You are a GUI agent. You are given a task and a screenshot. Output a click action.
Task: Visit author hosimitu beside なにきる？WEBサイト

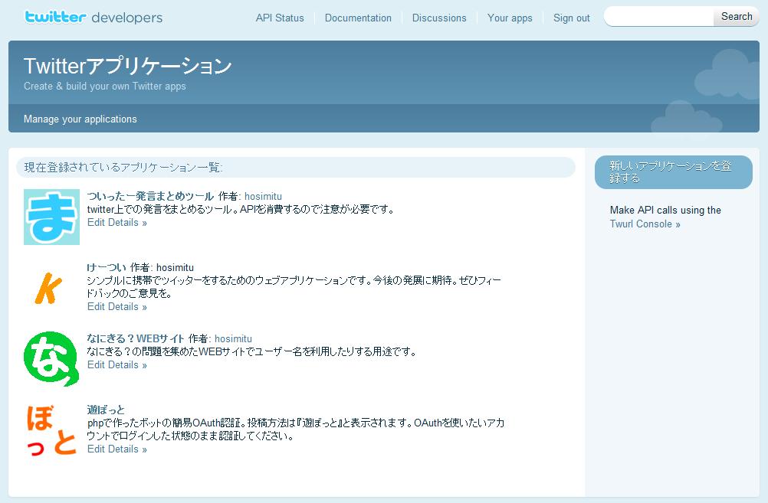233,338
